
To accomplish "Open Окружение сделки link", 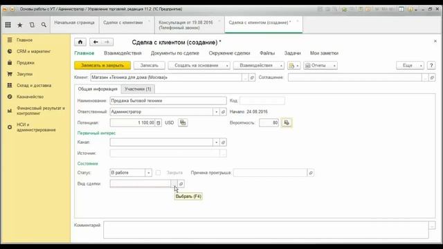I will click(229, 53).
